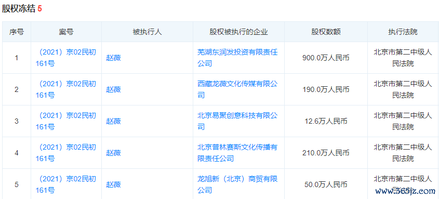Click the 被执行人 column header

click(147, 32)
